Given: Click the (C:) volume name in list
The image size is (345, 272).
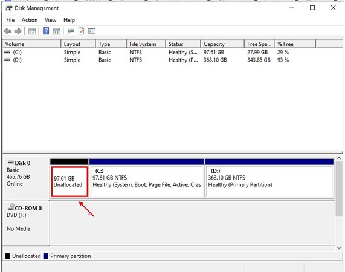Looking at the screenshot, I should pyautogui.click(x=17, y=53).
